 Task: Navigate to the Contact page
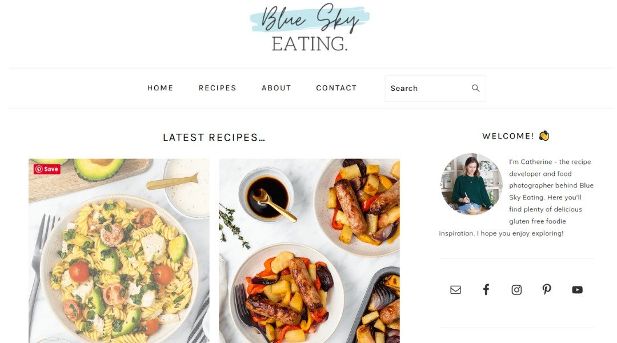click(x=336, y=88)
